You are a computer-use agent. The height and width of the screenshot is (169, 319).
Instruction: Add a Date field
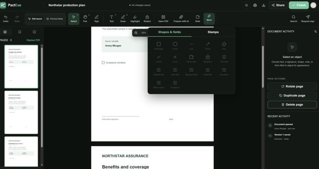[175, 72]
